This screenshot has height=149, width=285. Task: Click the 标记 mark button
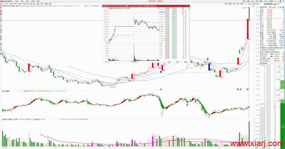pos(250,4)
